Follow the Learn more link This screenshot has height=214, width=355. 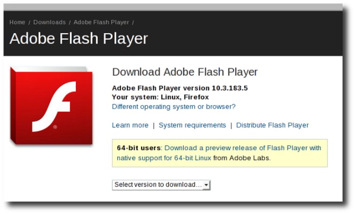point(130,125)
